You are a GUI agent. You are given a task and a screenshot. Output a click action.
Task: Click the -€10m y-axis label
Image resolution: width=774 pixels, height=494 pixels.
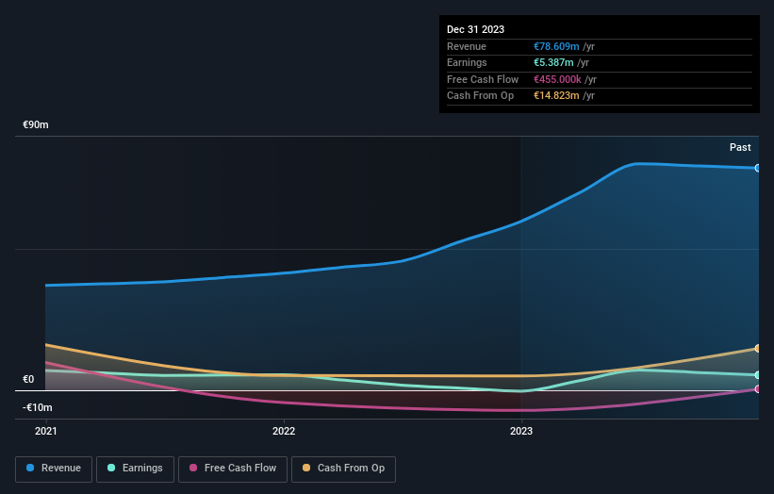click(x=38, y=407)
